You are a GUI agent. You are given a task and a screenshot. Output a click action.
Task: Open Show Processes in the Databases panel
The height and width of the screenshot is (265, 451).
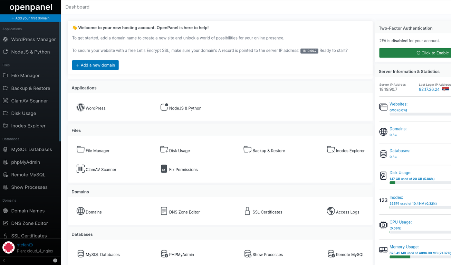[x=263, y=254]
